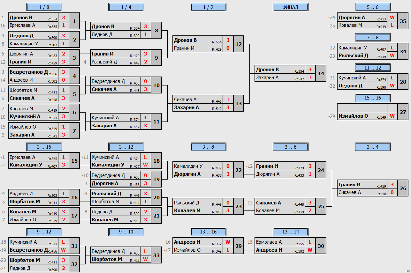Select the 1 / 2 round header
The width and height of the screenshot is (411, 273).
point(208,7)
